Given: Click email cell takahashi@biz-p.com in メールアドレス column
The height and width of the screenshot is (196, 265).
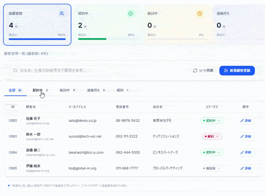Looking at the screenshot, I should point(86,152).
